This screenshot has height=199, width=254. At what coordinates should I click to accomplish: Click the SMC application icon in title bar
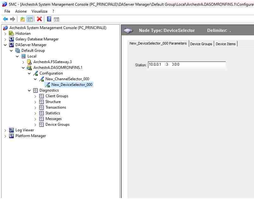point(4,4)
